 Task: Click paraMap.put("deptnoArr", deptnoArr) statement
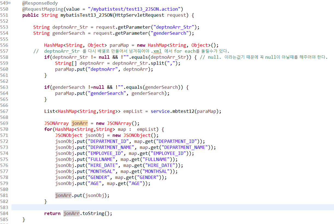click(x=104, y=69)
